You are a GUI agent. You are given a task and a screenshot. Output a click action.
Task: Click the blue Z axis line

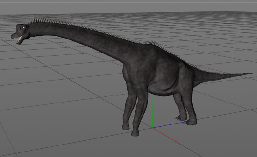(x=168, y=125)
